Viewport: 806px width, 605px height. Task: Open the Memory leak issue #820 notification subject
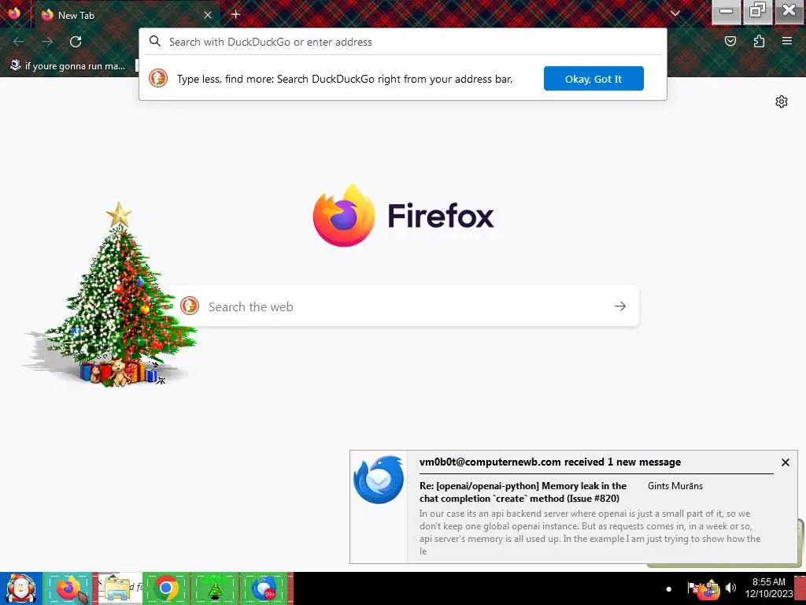[523, 492]
